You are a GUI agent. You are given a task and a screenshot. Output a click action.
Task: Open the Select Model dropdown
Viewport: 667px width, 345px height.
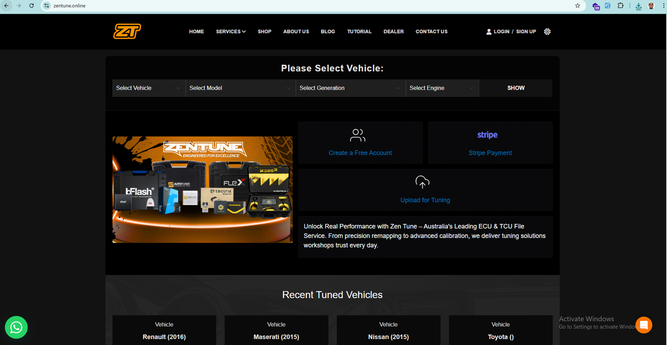tap(241, 88)
